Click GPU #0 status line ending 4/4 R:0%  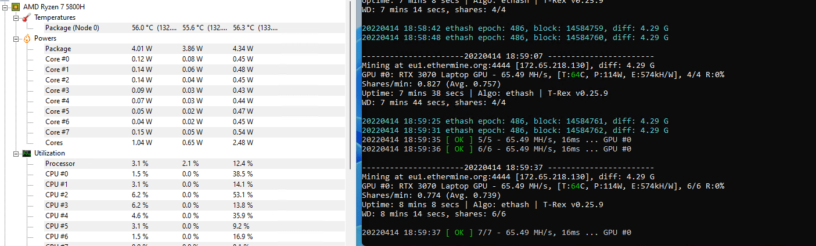coord(542,75)
